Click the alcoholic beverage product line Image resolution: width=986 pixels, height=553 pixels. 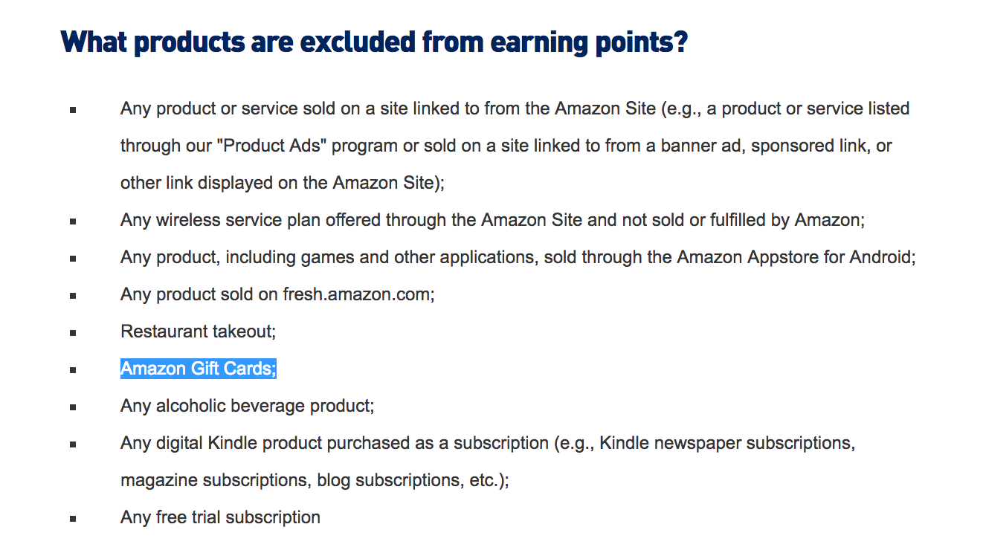(x=248, y=406)
